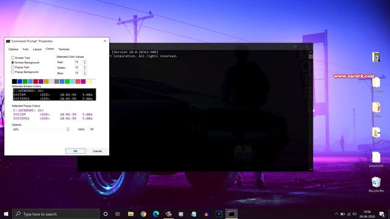Switch to the Options tab
The width and height of the screenshot is (390, 219).
pos(13,49)
